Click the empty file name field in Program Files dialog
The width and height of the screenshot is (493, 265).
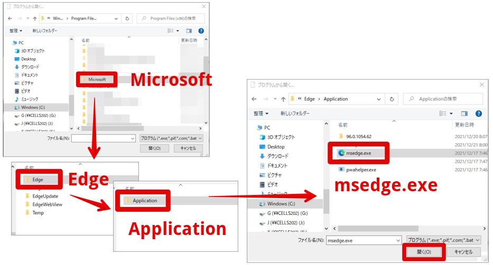(104, 139)
